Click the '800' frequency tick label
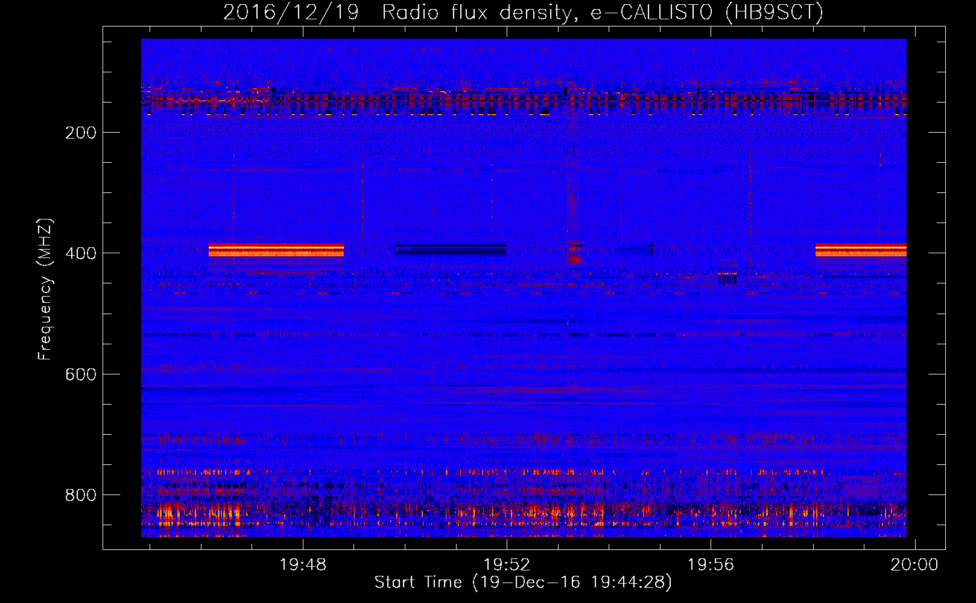976x603 pixels. click(x=81, y=495)
